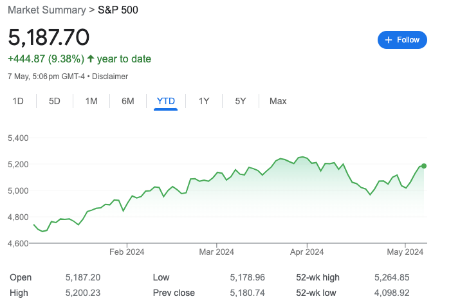The width and height of the screenshot is (451, 303).
Task: Click the 5,187.70 index value
Action: click(x=49, y=37)
